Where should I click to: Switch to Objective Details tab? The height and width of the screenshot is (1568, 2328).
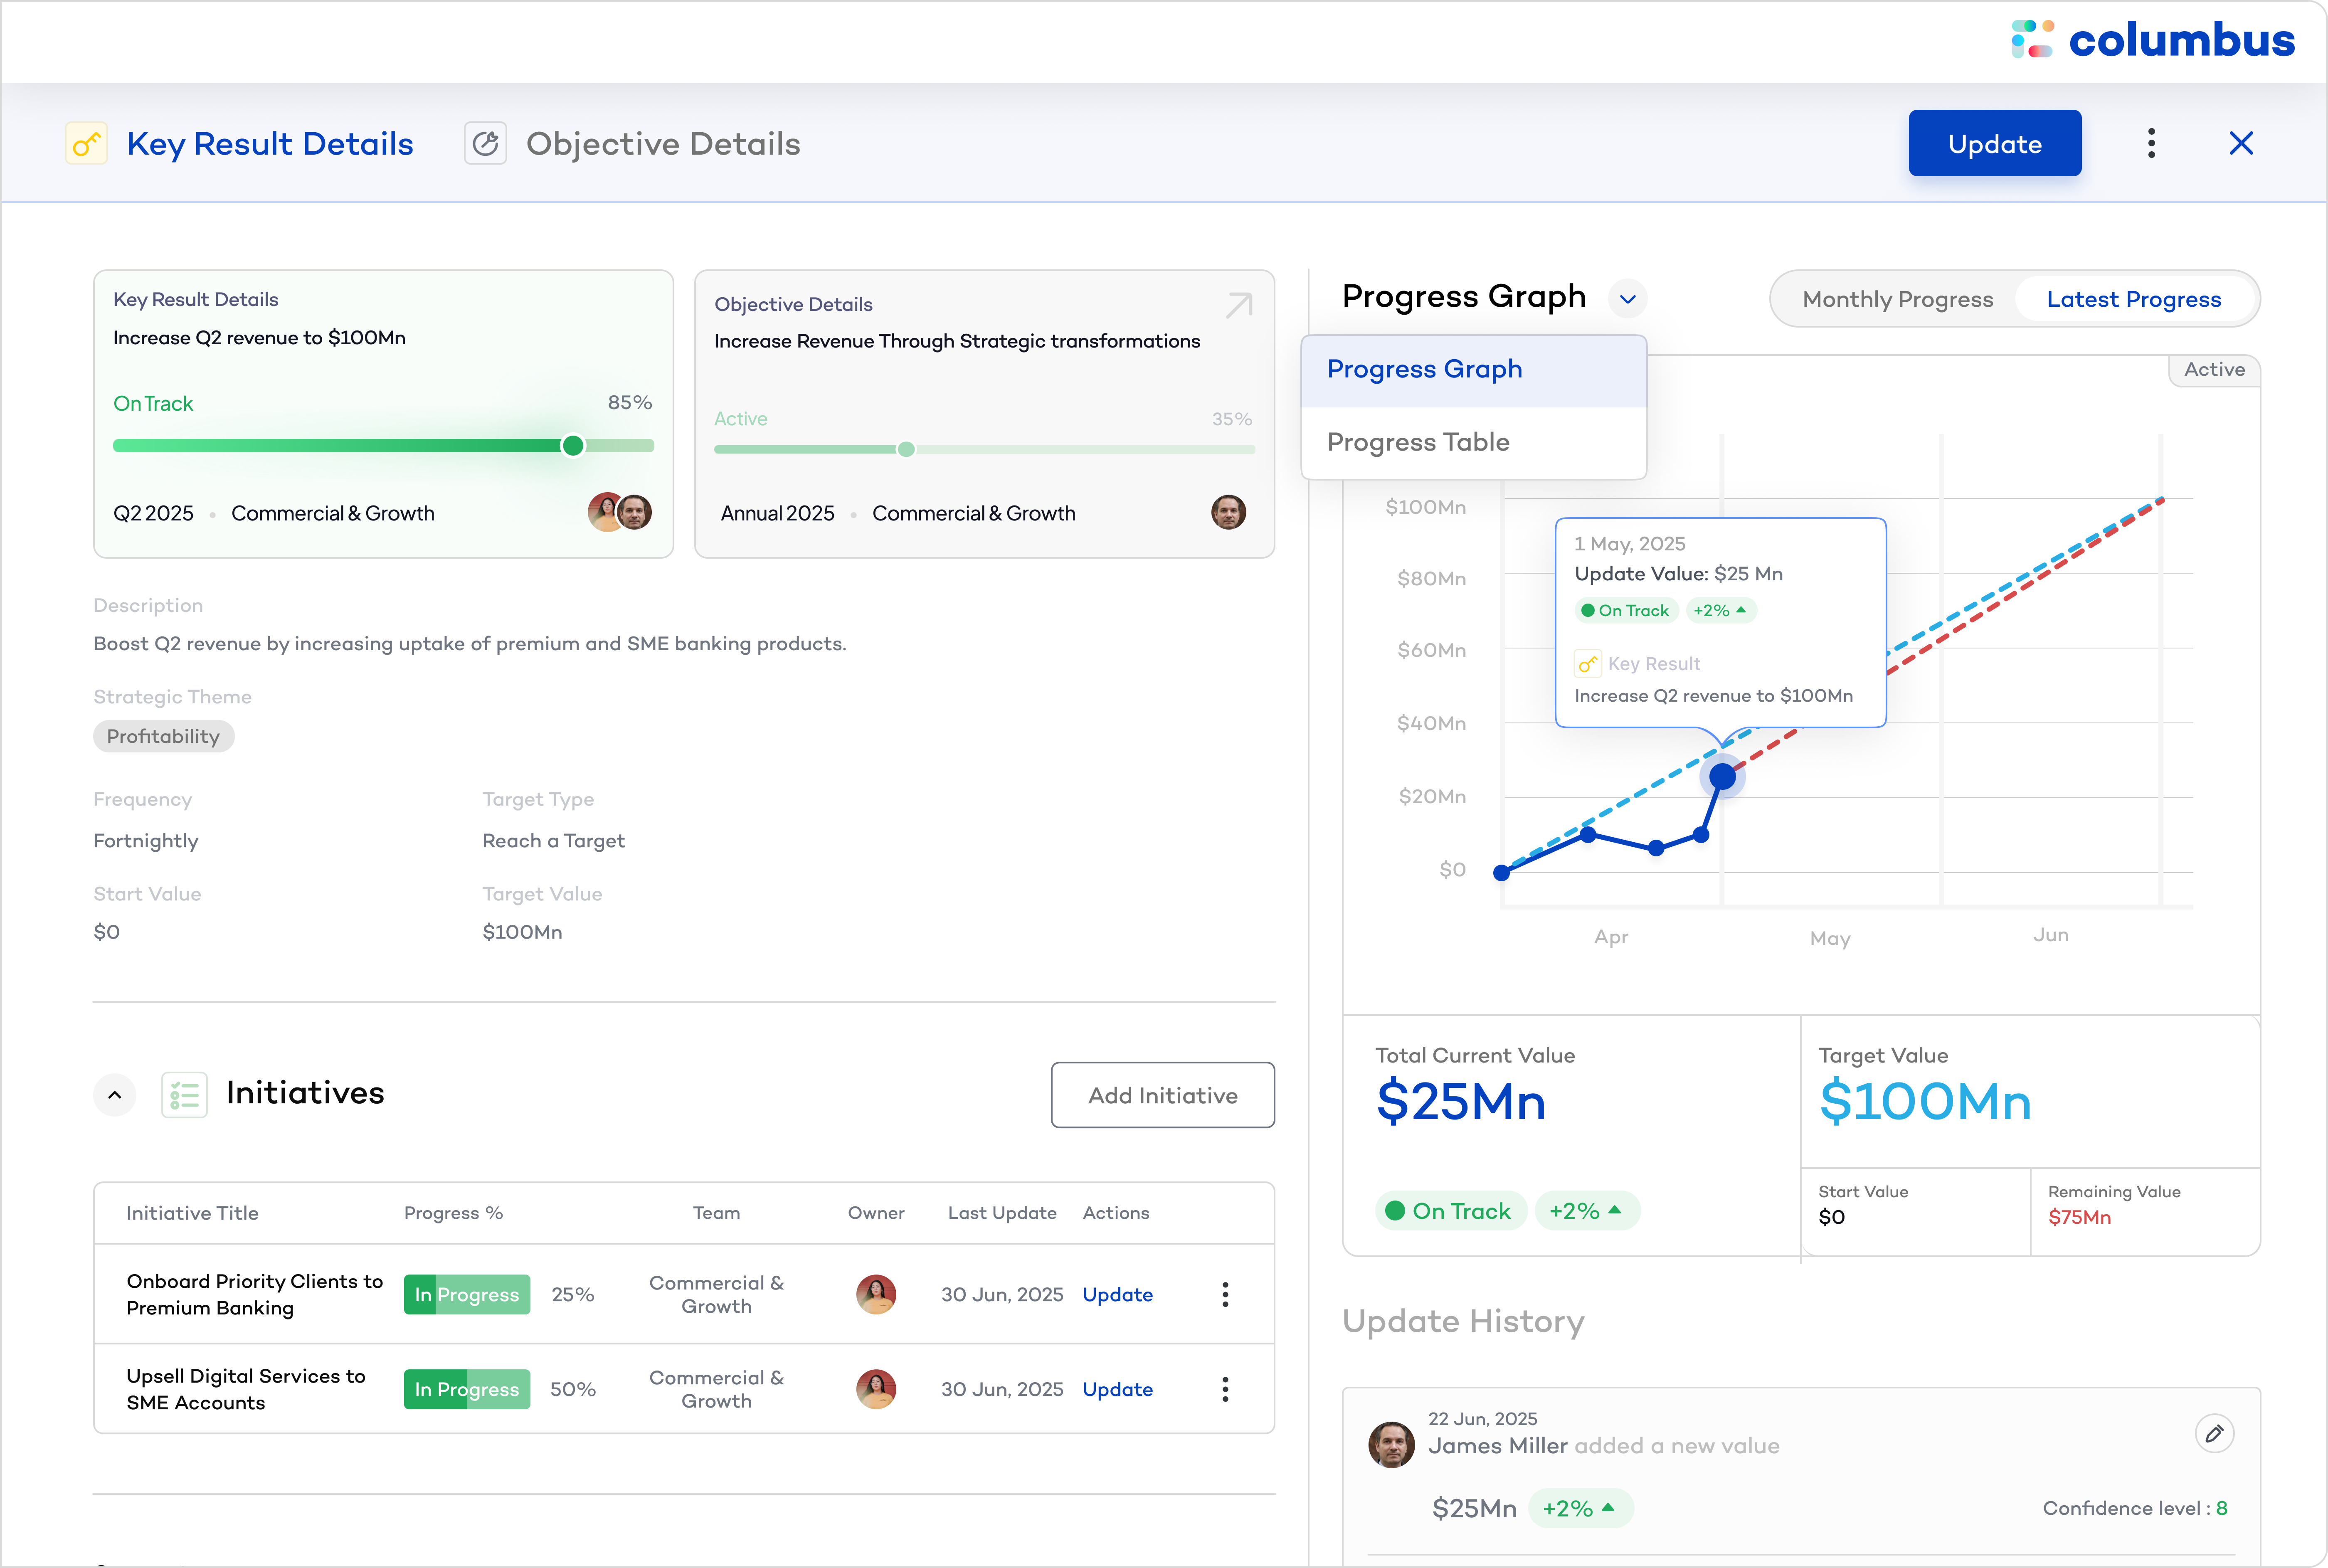pyautogui.click(x=663, y=144)
